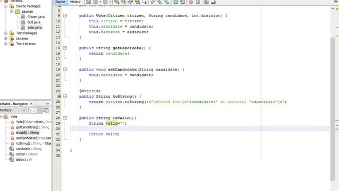The width and height of the screenshot is (339, 191).
Task: Click the editor vertical scrollbar thumb
Action: (x=333, y=108)
